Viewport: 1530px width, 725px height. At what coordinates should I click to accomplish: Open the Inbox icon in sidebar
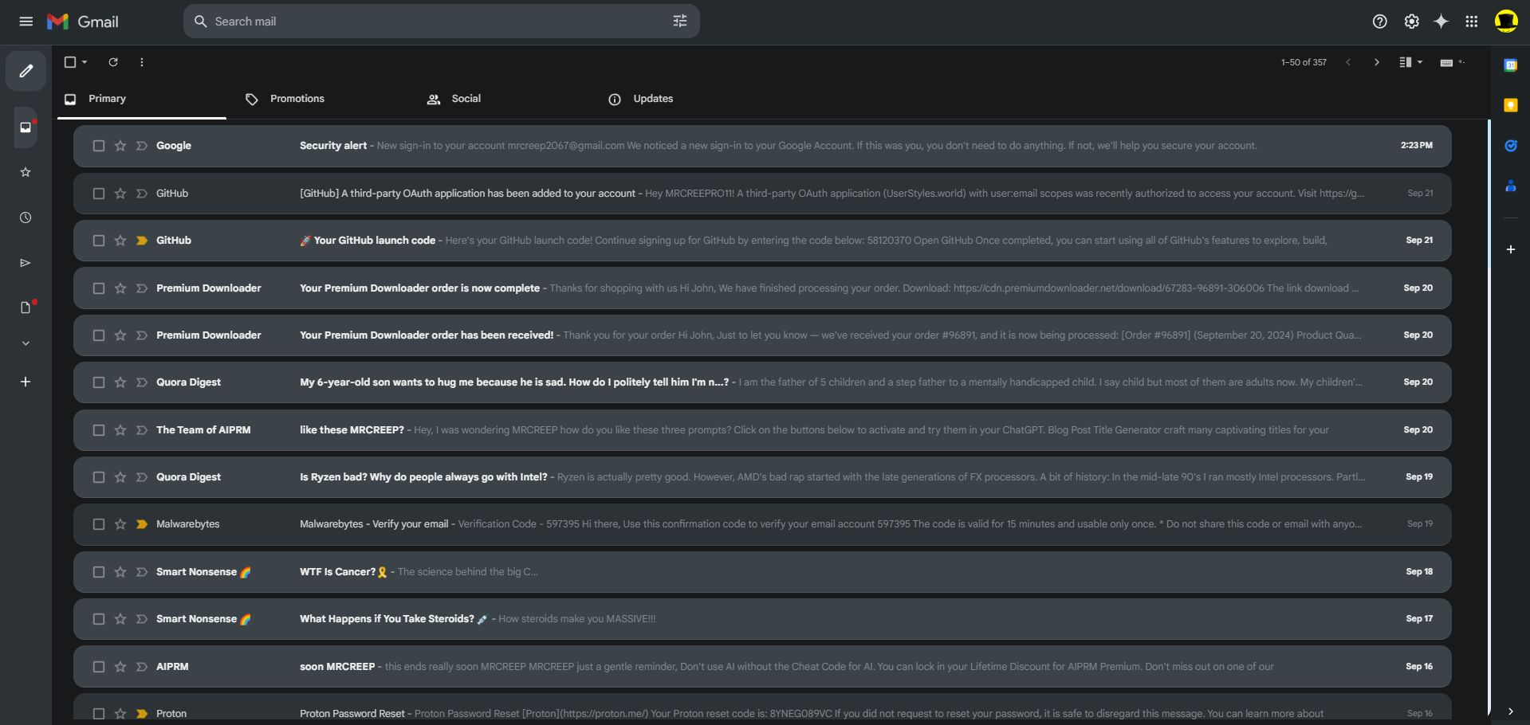(x=26, y=127)
